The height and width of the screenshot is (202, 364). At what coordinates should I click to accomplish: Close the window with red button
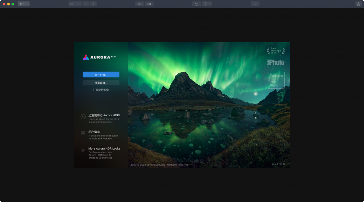(x=4, y=4)
